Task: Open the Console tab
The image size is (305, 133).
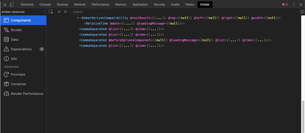Action: tap(45, 5)
